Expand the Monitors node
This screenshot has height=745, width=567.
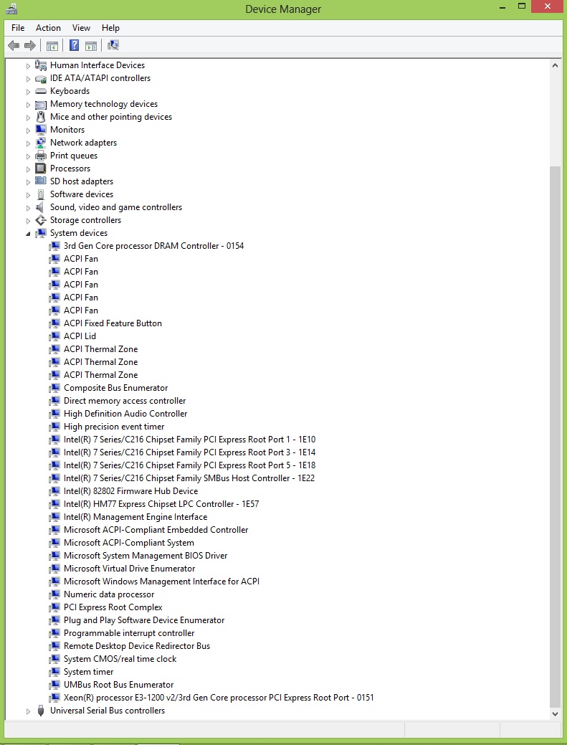tap(28, 131)
